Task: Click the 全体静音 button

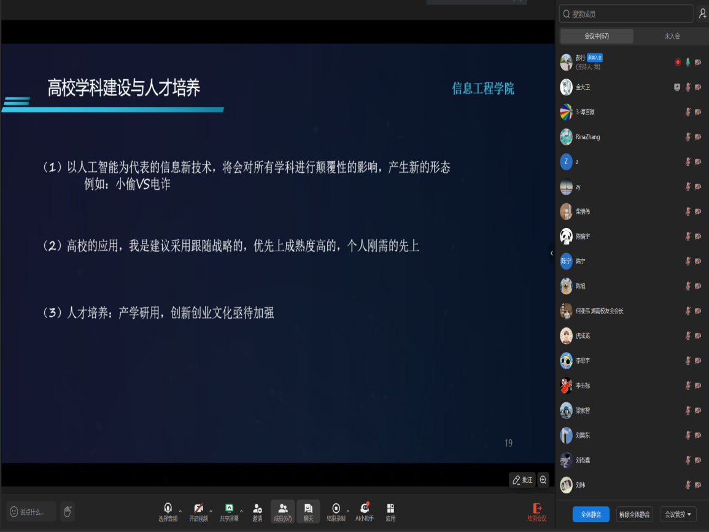Action: pyautogui.click(x=591, y=514)
